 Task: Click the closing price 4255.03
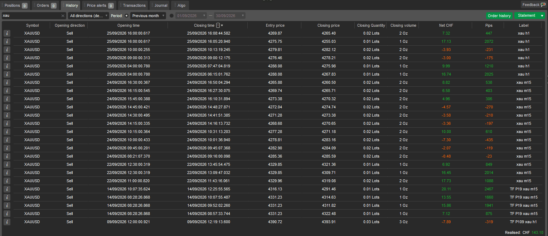click(x=329, y=41)
